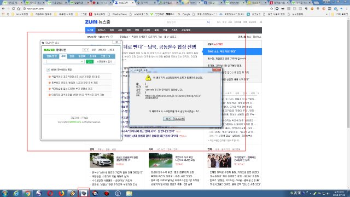This screenshot has width=350, height=197.
Task: Click the magnifier search icon on Zum
Action: pyautogui.click(x=208, y=22)
